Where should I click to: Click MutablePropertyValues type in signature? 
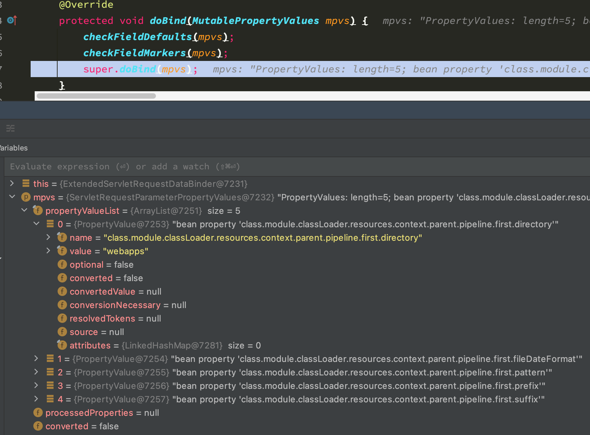pyautogui.click(x=256, y=21)
